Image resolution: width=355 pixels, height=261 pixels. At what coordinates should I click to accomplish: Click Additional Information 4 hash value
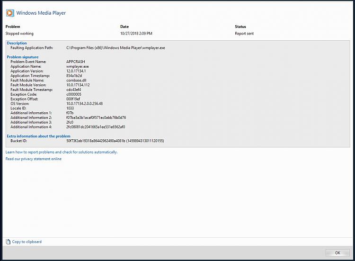96,127
